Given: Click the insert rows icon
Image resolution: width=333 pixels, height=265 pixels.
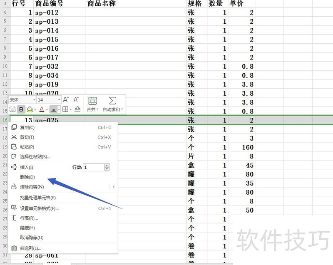Looking at the screenshot, I should click(14, 167).
